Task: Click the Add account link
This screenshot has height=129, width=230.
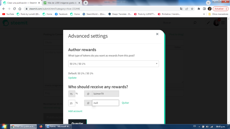Action: (x=75, y=111)
